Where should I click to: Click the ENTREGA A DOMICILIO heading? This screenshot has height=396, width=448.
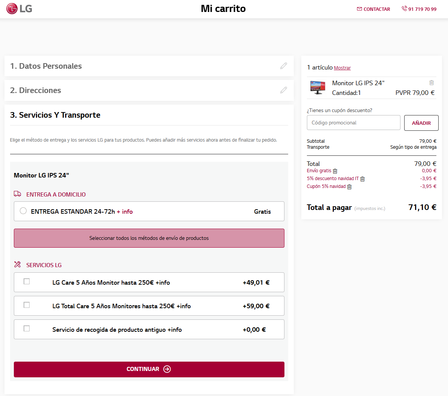56,194
